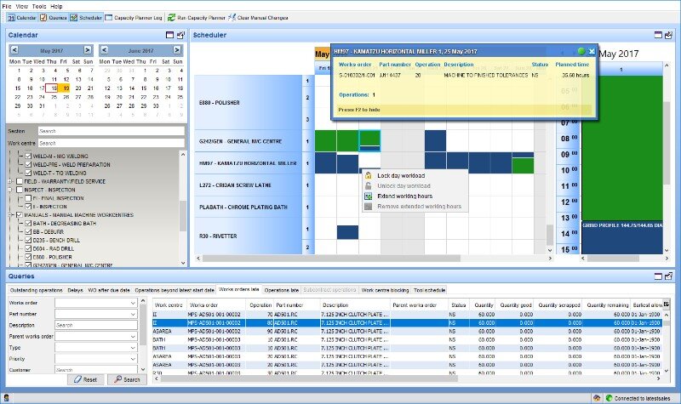Image resolution: width=681 pixels, height=404 pixels.
Task: Toggle the Queries toolbar button
Action: [53, 16]
